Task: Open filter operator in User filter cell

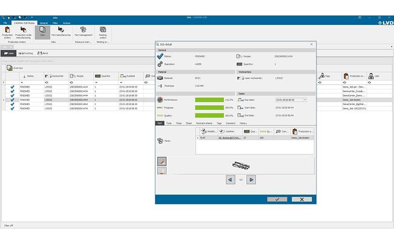Action: tap(370, 83)
